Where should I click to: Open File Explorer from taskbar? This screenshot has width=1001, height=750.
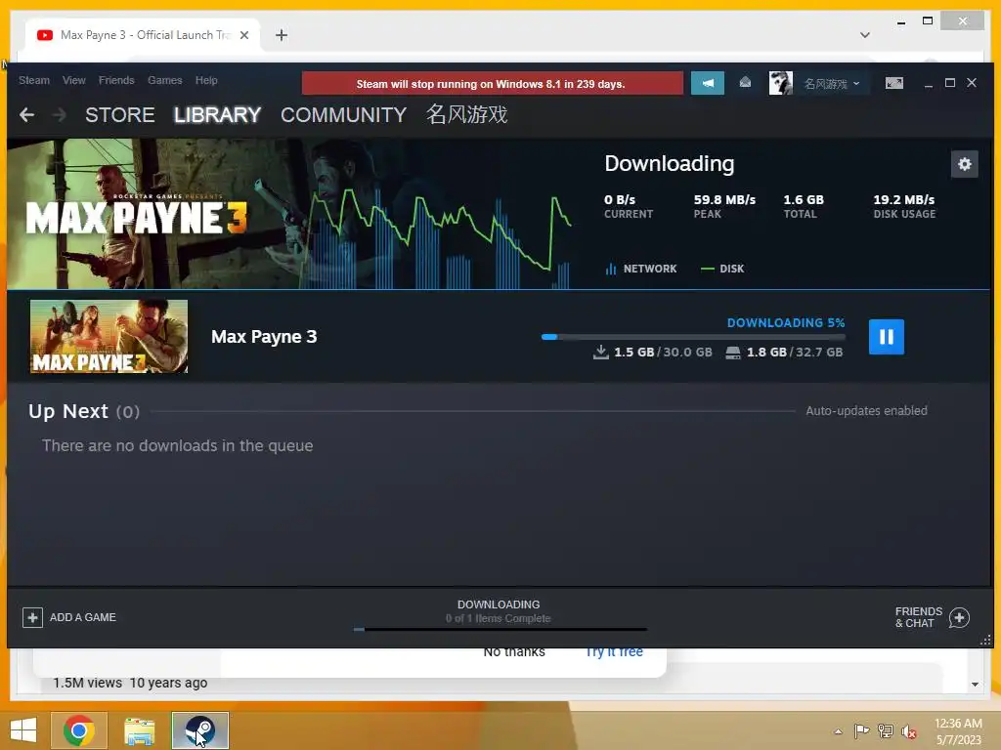tap(139, 730)
